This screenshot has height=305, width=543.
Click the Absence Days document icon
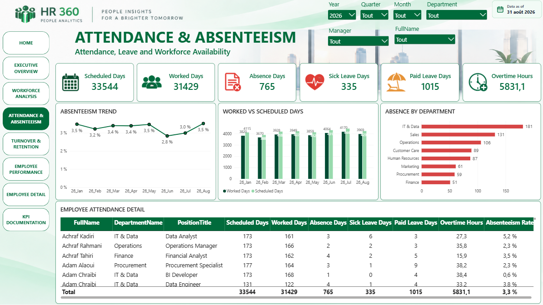click(232, 82)
